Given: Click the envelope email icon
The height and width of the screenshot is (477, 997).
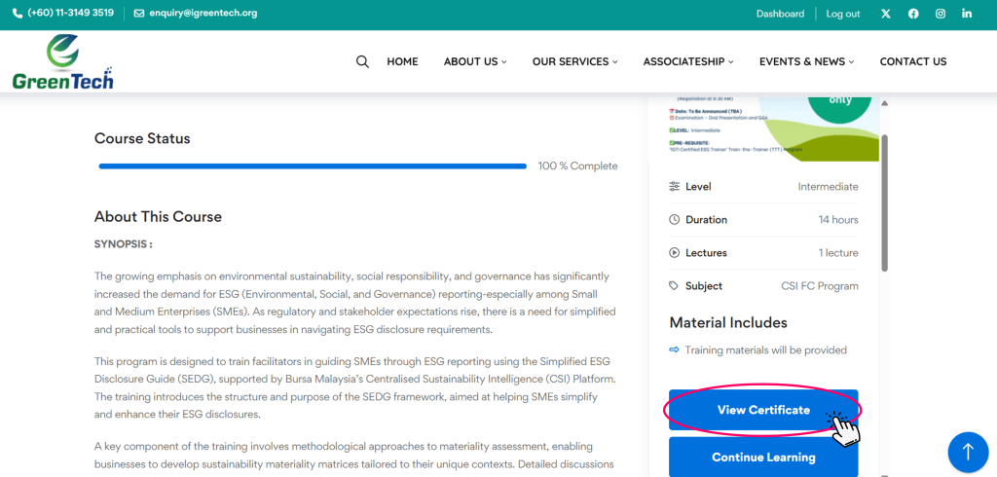Looking at the screenshot, I should pyautogui.click(x=139, y=14).
